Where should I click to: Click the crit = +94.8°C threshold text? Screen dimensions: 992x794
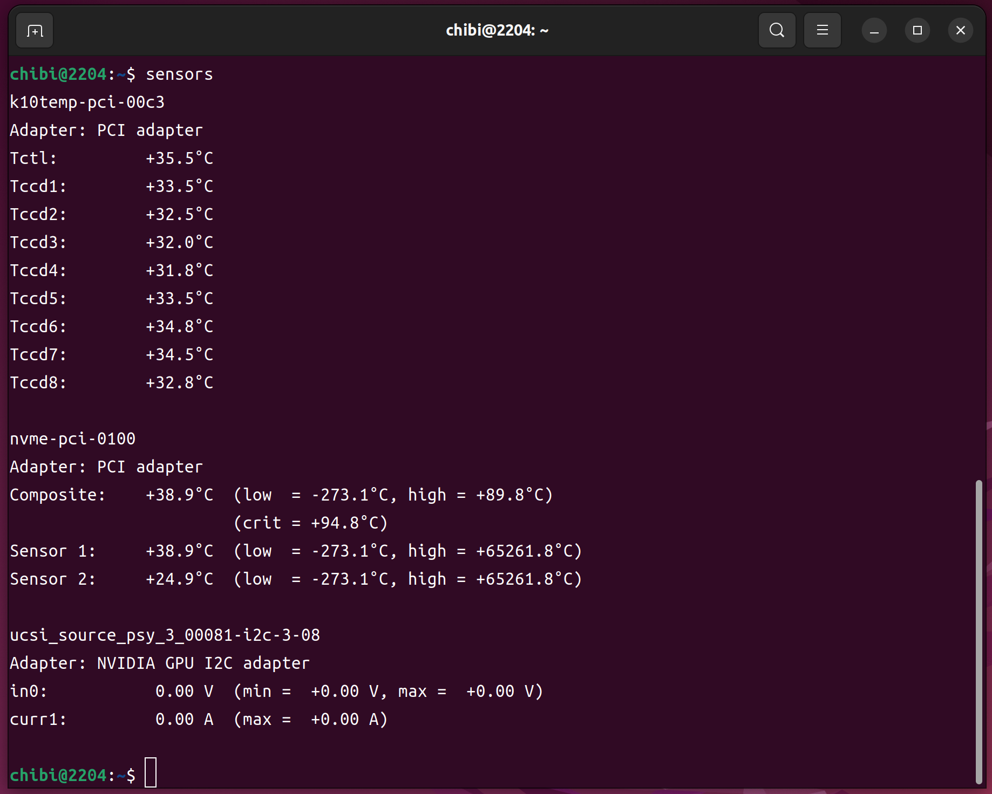[310, 523]
